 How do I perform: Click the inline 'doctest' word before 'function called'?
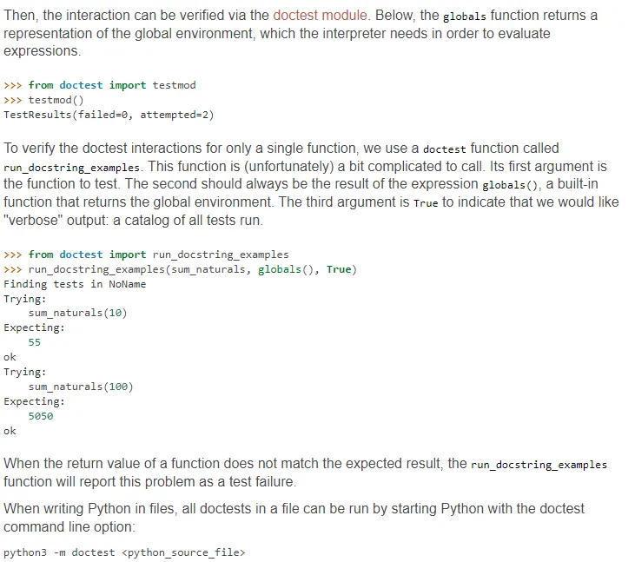pyautogui.click(x=444, y=149)
